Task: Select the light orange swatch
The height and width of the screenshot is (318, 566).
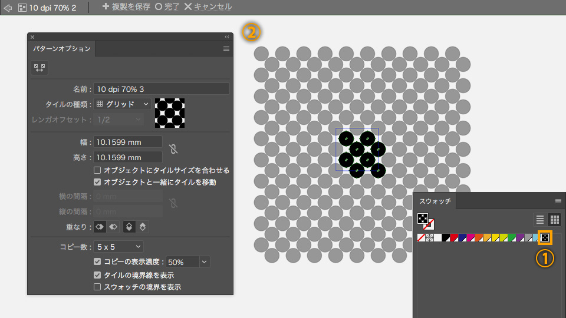Action: point(488,237)
